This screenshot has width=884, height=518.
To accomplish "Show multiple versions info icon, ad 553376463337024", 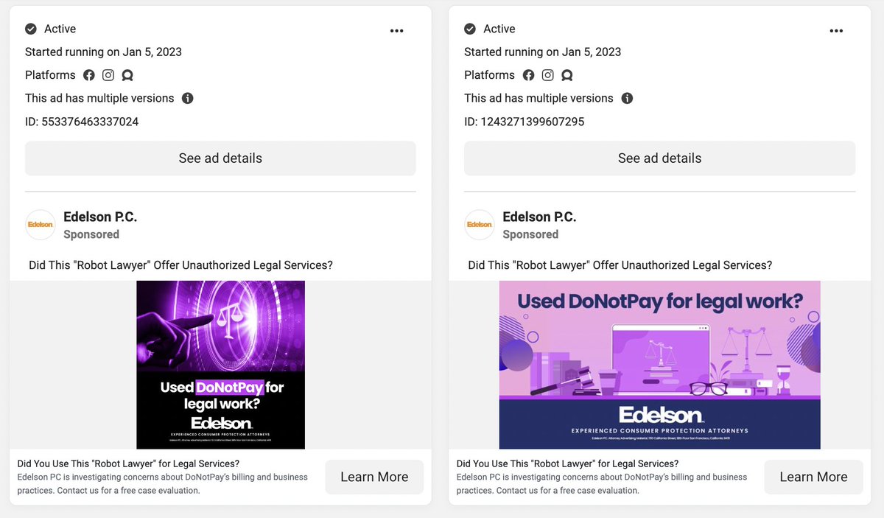I will click(188, 98).
